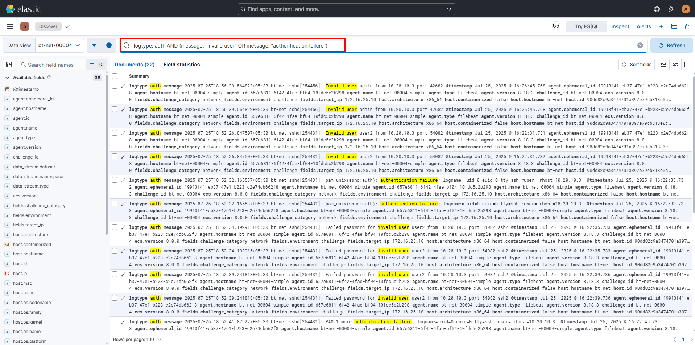Refresh the query results
Viewport: 695px width, 345px height.
pyautogui.click(x=672, y=45)
